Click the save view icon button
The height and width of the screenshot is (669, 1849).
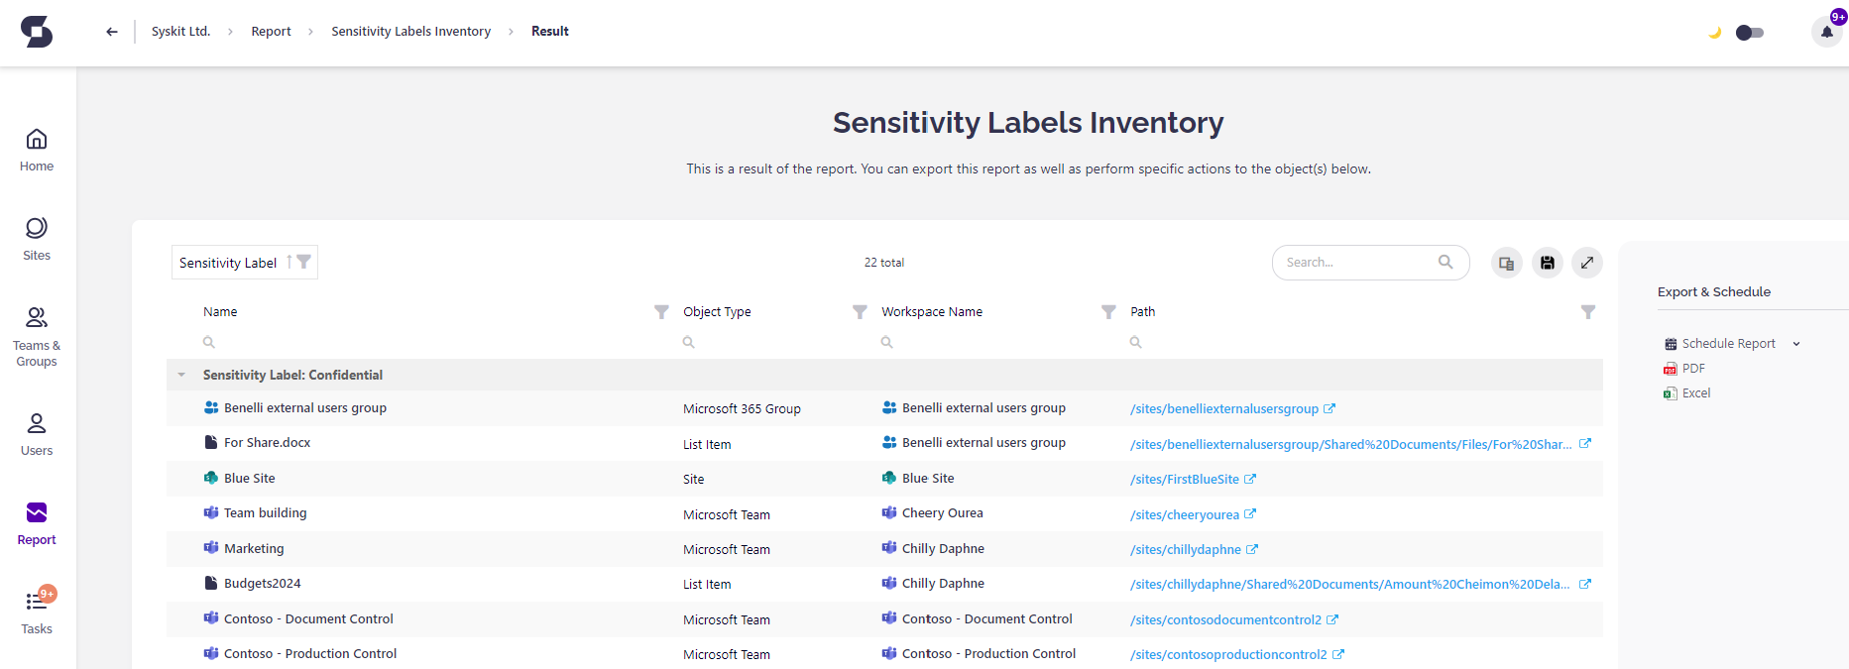point(1547,263)
